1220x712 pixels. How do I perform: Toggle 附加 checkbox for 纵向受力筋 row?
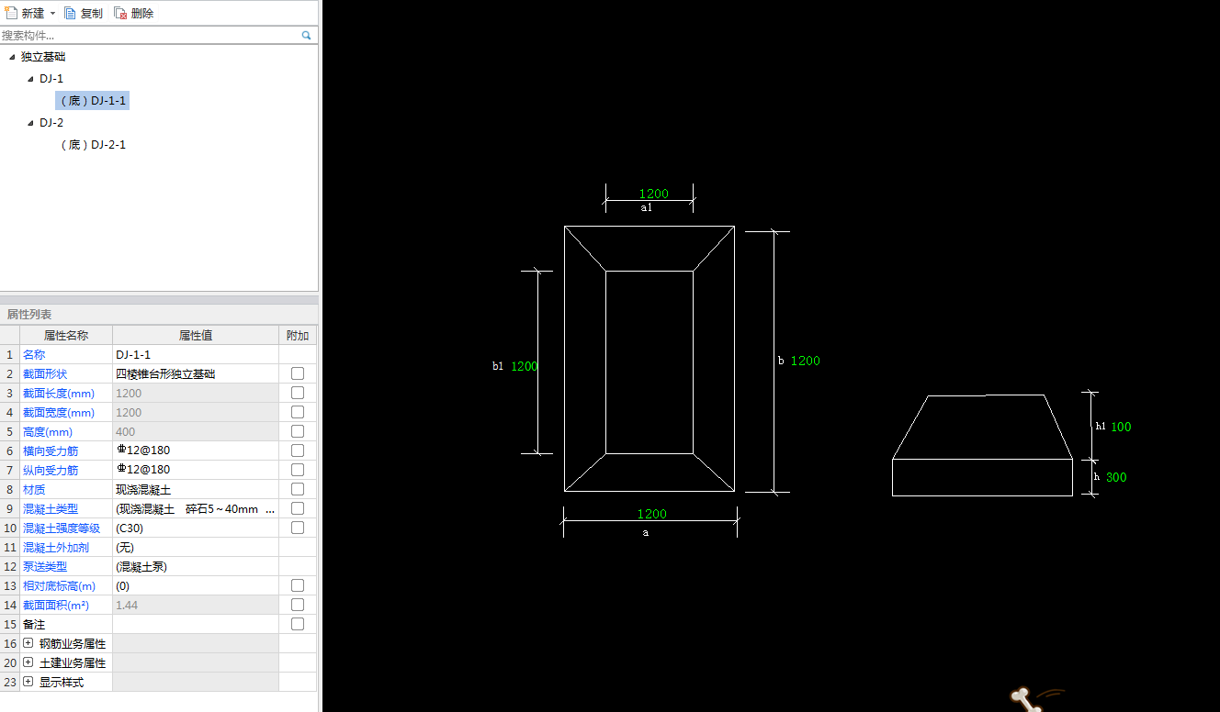[x=298, y=470]
